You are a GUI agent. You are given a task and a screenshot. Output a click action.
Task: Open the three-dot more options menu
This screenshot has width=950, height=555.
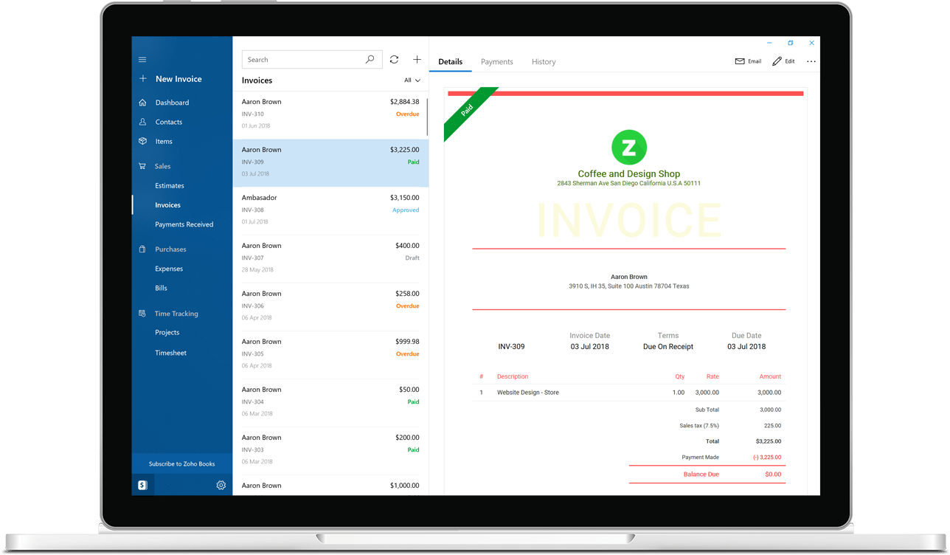point(811,62)
